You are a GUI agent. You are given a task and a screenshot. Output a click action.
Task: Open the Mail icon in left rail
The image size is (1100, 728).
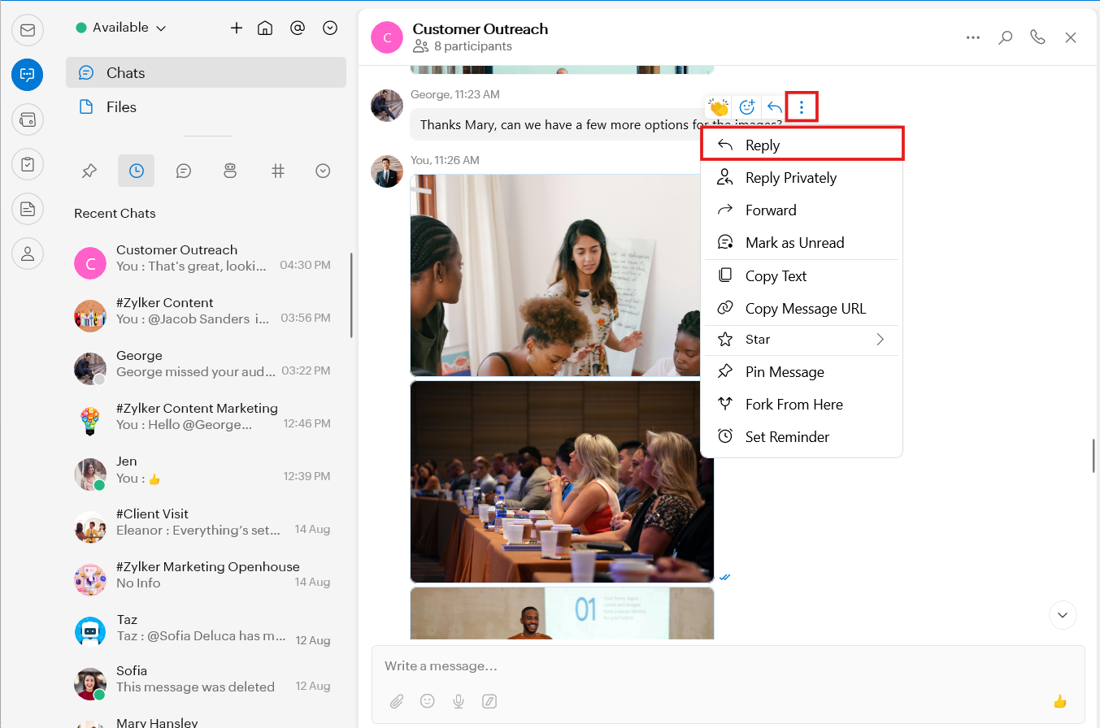tap(28, 31)
